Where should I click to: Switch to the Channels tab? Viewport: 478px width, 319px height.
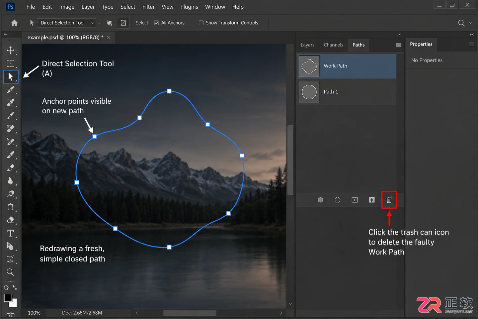333,45
